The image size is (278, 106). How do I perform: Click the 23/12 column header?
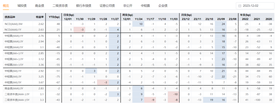186,19
